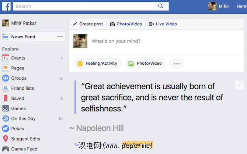This screenshot has width=247, height=154.
Task: Click the On this Day count 10
Action: [x=60, y=119]
